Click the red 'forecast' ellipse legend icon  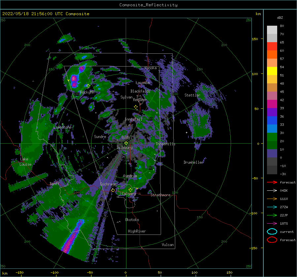pyautogui.click(x=272, y=240)
